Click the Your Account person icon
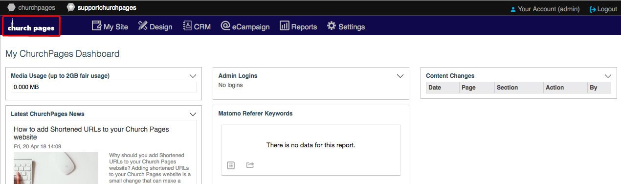 pyautogui.click(x=513, y=9)
